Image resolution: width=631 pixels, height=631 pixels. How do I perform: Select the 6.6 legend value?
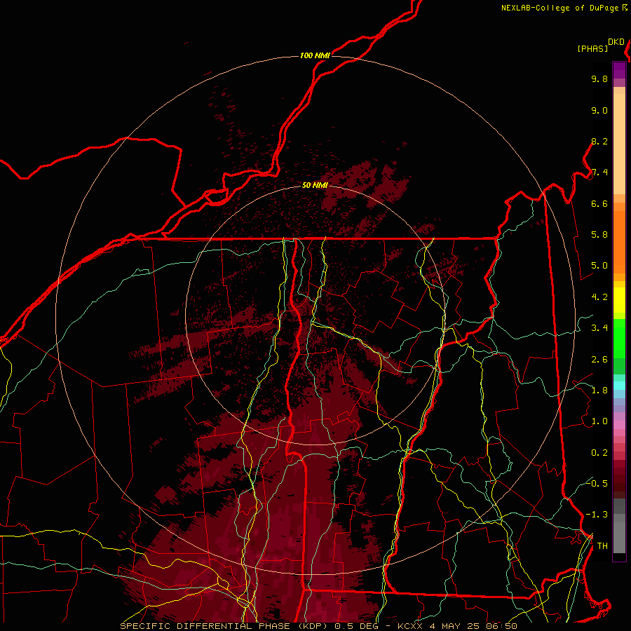coord(599,203)
